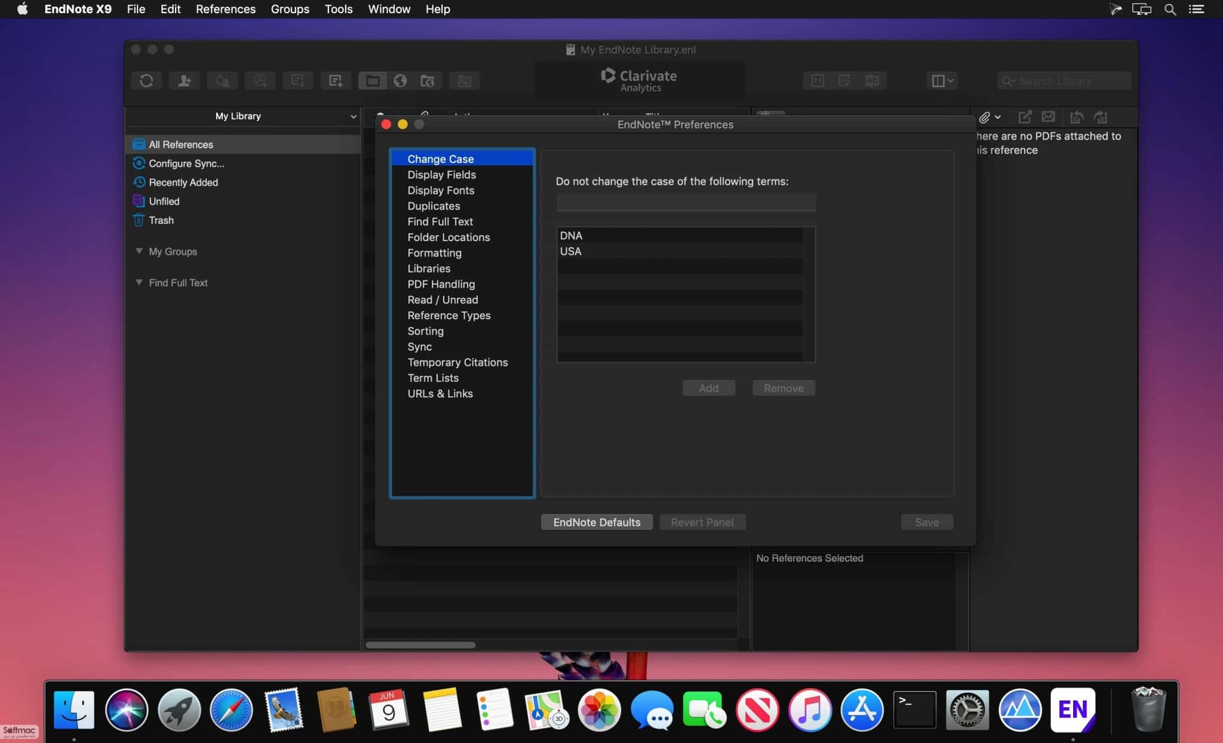Click the Search Library field
The width and height of the screenshot is (1223, 743).
point(1064,81)
